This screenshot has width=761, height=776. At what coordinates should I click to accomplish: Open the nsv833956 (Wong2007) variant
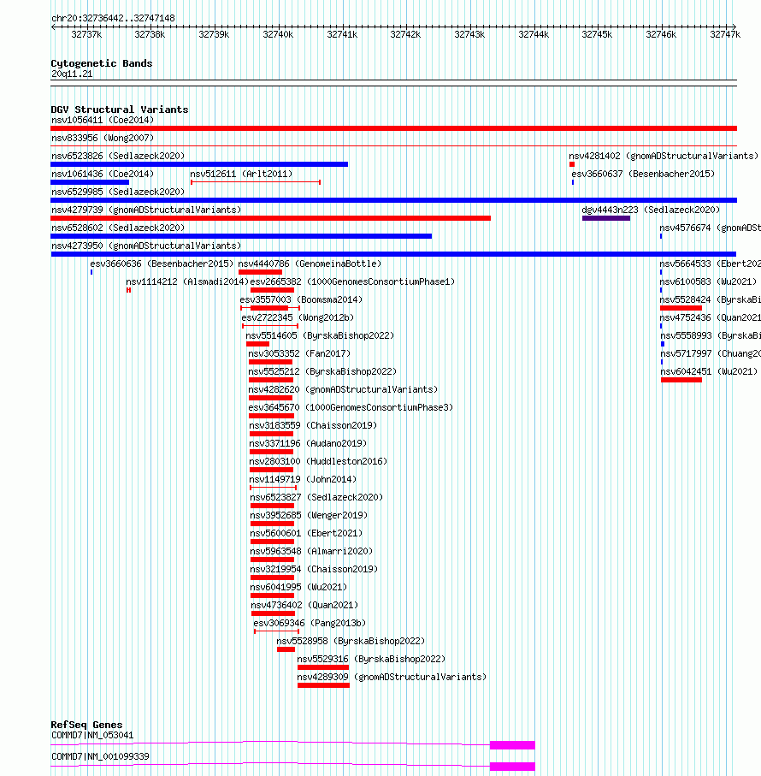pyautogui.click(x=103, y=138)
